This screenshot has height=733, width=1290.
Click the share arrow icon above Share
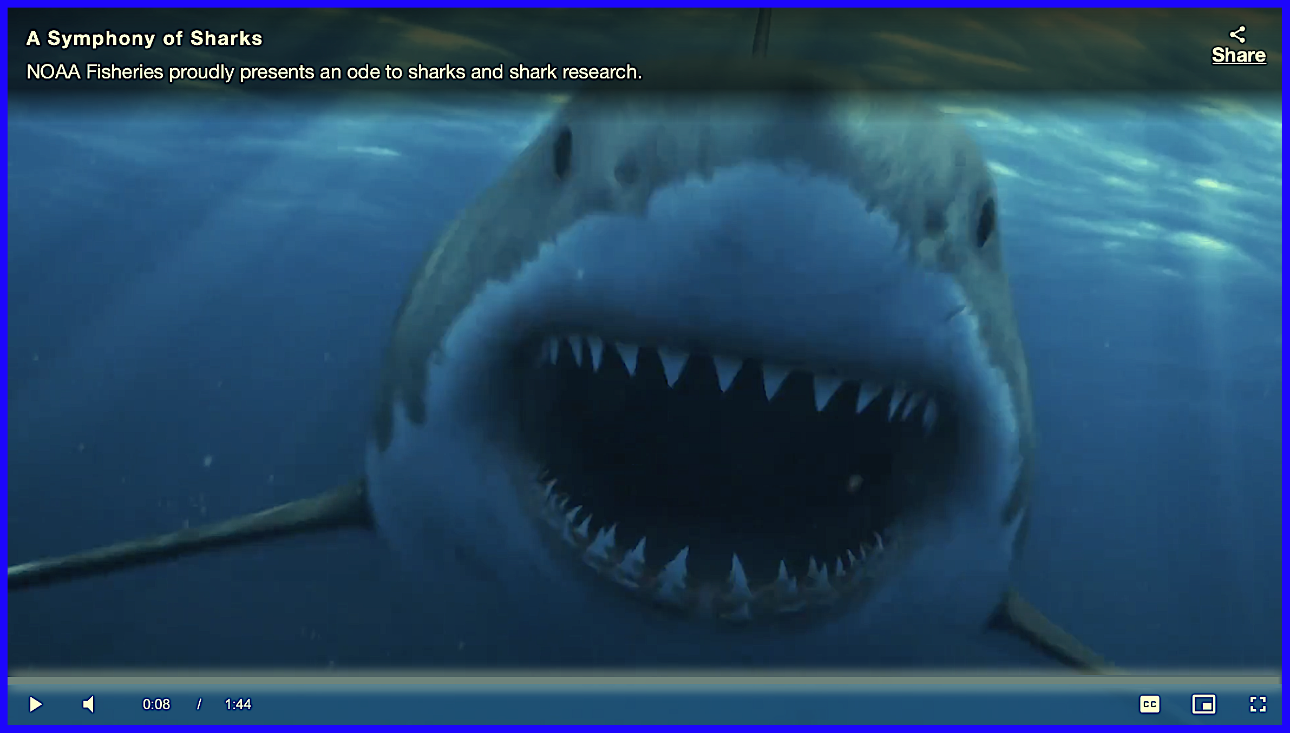[x=1238, y=35]
